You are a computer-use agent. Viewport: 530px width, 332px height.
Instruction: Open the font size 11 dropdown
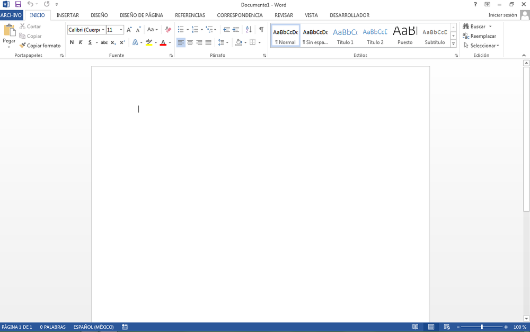[121, 30]
